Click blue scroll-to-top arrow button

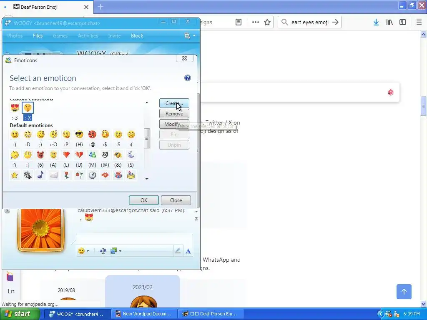pyautogui.click(x=404, y=292)
